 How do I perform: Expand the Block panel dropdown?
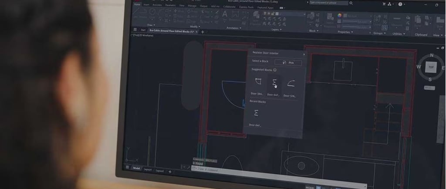314,30
